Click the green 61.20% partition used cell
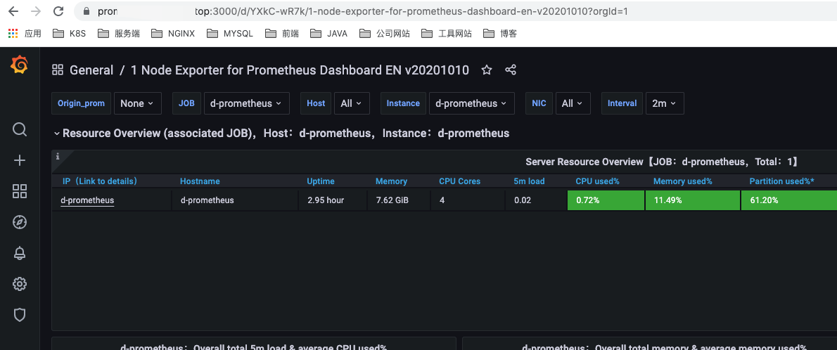837x350 pixels. [x=789, y=200]
